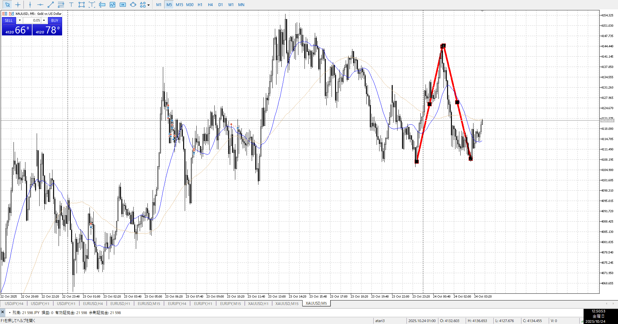Click the red trendline peak anchor point
Screen dimensions: 618x324
pyautogui.click(x=443, y=46)
